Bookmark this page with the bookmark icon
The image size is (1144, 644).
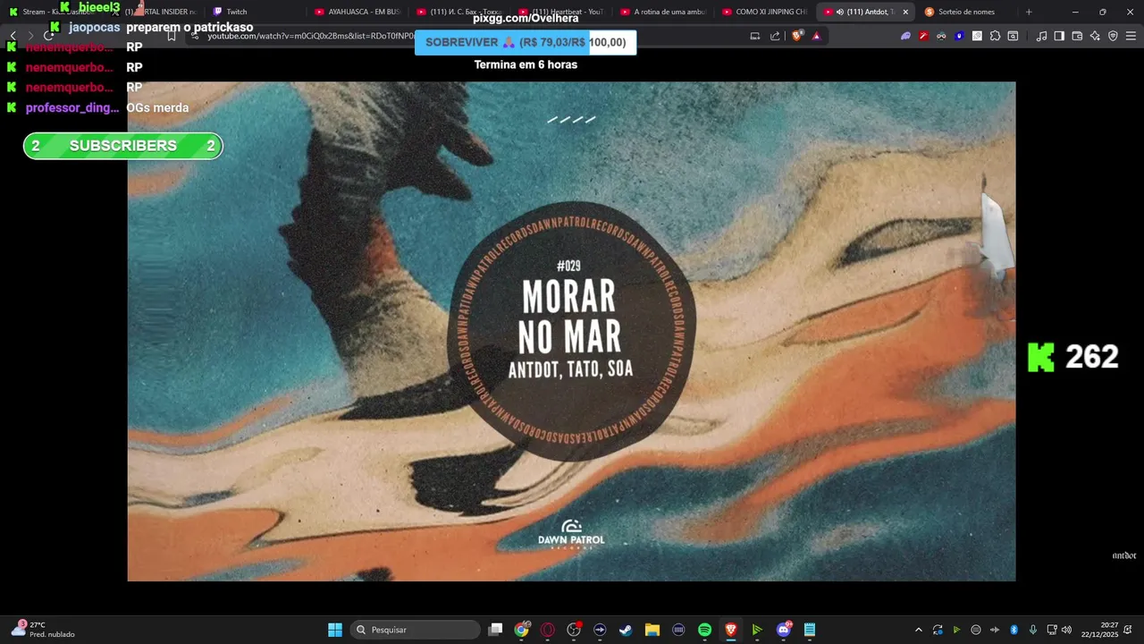[172, 36]
